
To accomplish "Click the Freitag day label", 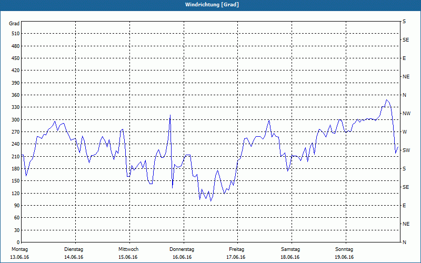I will (x=236, y=249).
